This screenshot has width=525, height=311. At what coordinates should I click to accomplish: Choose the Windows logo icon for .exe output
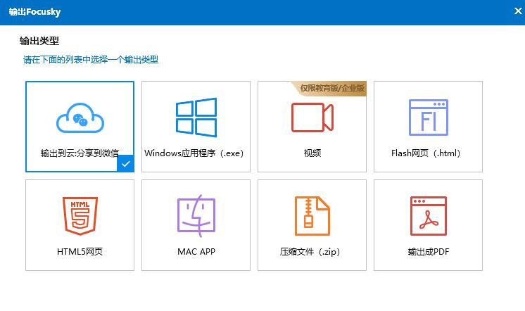196,118
